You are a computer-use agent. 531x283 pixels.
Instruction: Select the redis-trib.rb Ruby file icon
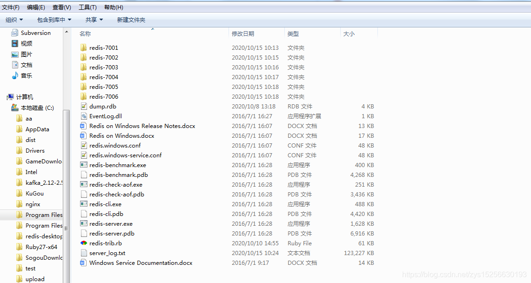[x=84, y=243]
